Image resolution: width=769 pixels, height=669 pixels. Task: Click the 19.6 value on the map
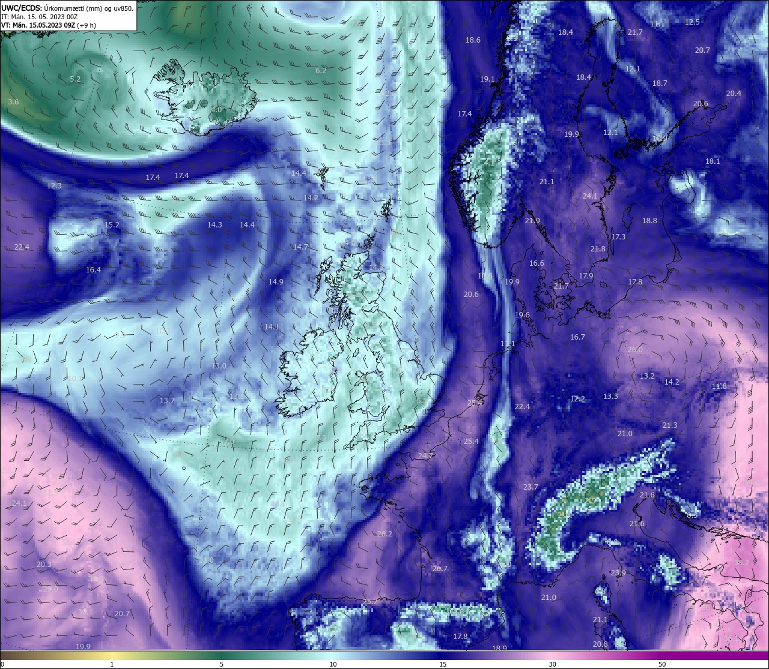click(522, 315)
